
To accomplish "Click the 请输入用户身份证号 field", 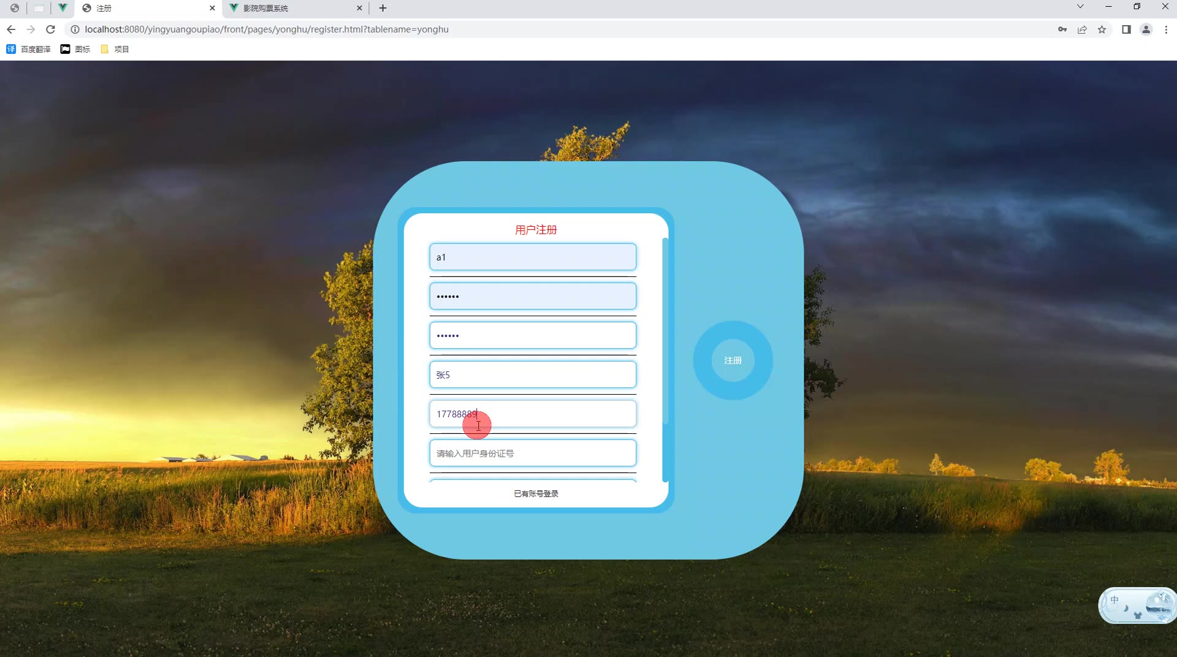I will pos(533,453).
